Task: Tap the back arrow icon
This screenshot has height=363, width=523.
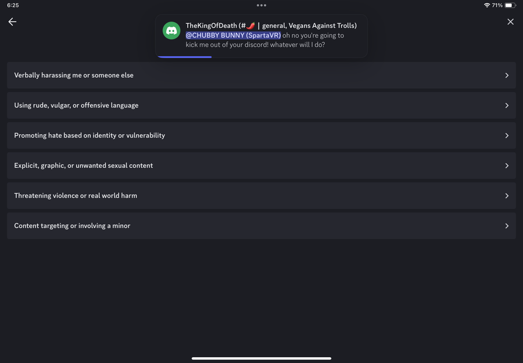Action: [x=12, y=21]
